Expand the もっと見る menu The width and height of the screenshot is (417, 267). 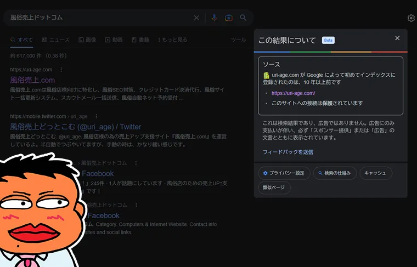tap(173, 40)
